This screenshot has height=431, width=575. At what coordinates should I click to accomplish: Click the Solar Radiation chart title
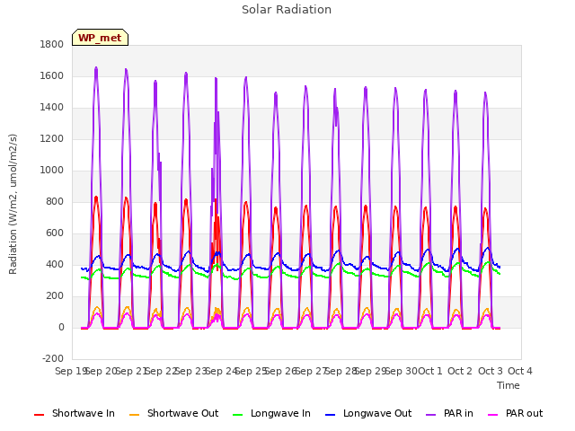click(x=287, y=10)
